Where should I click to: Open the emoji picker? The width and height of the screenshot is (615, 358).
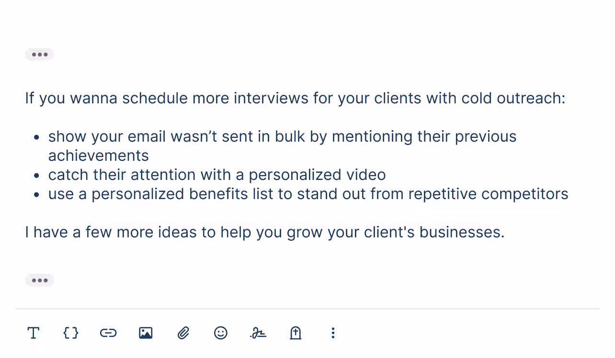pyautogui.click(x=221, y=333)
